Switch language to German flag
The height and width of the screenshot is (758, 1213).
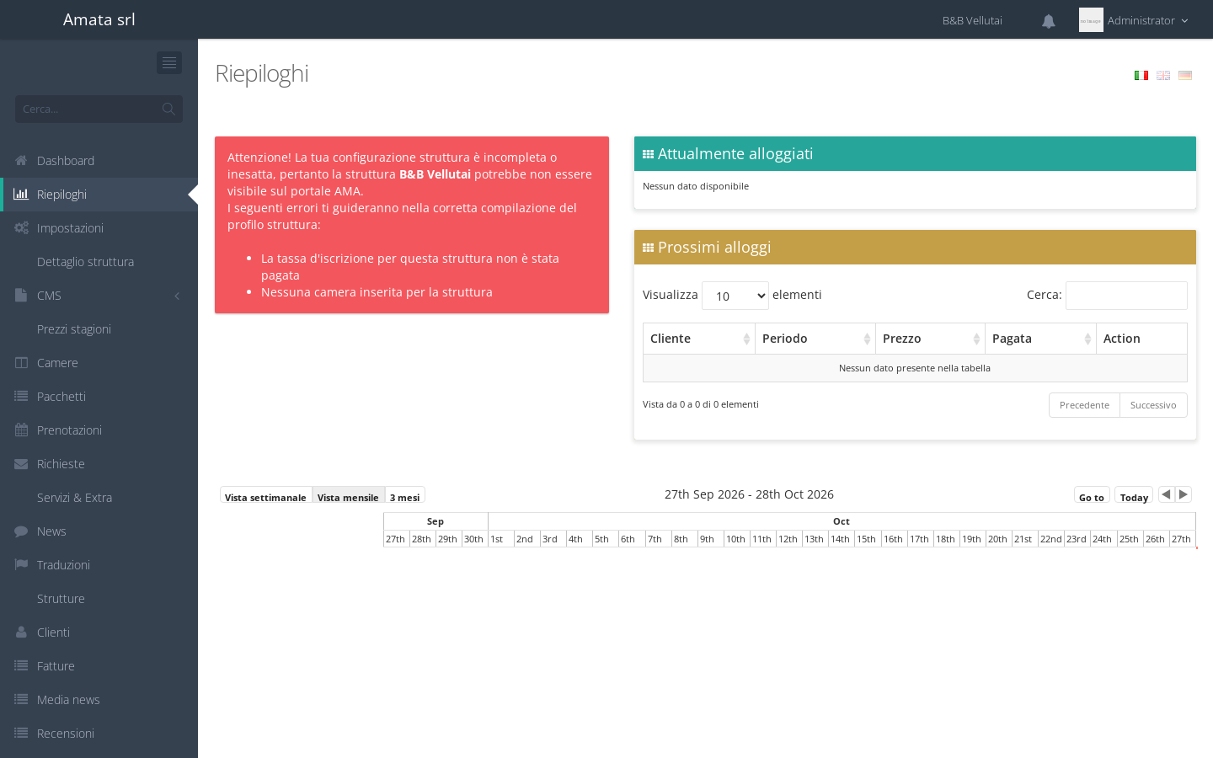(x=1185, y=75)
